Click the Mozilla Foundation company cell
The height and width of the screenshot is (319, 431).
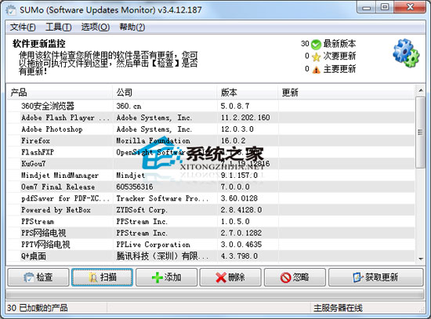[153, 140]
